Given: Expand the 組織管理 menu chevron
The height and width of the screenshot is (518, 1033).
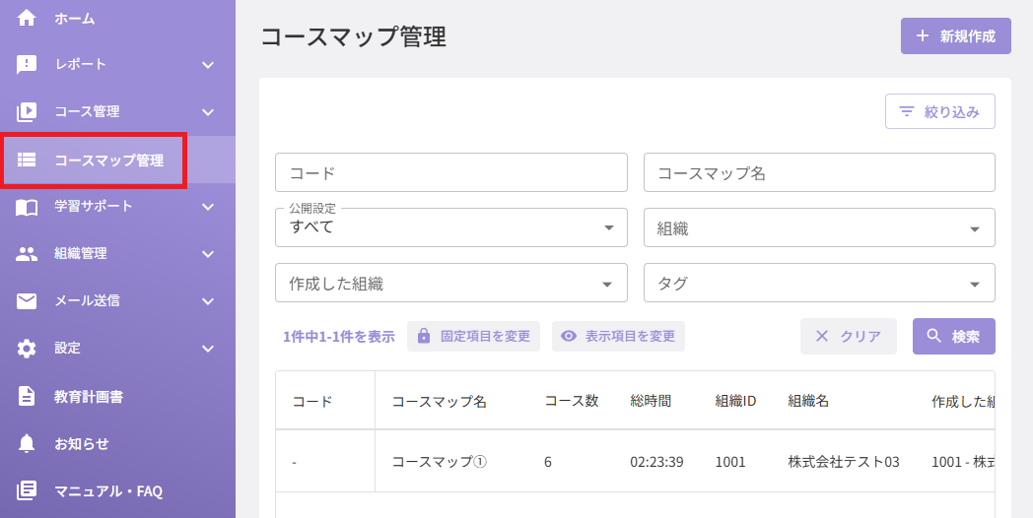Looking at the screenshot, I should tap(208, 255).
